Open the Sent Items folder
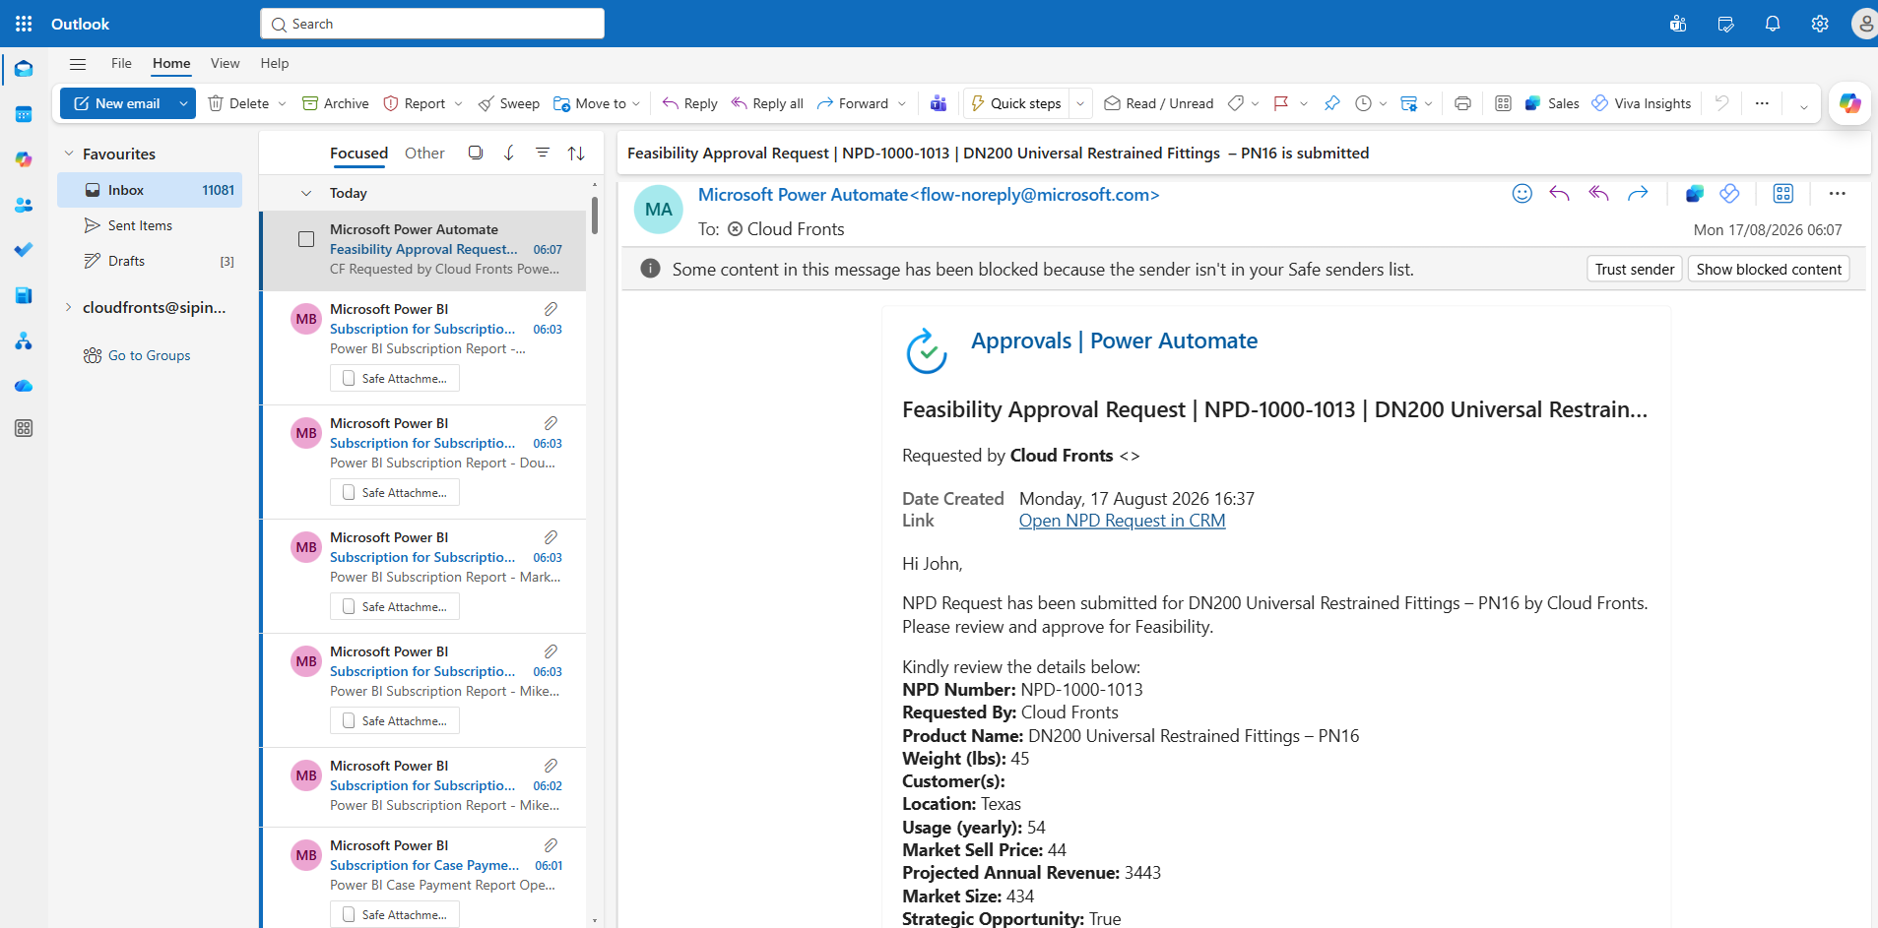 tap(150, 225)
